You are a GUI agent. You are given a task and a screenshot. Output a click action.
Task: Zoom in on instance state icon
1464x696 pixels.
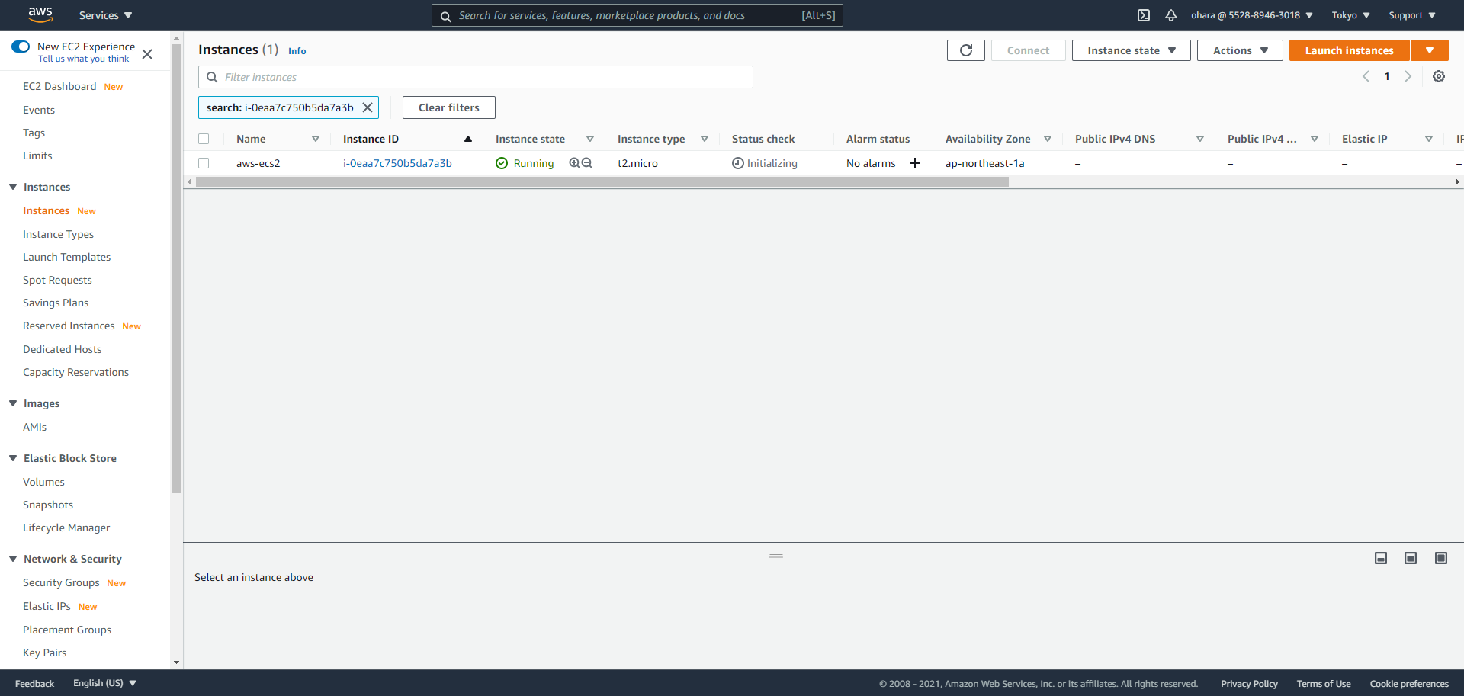[574, 163]
